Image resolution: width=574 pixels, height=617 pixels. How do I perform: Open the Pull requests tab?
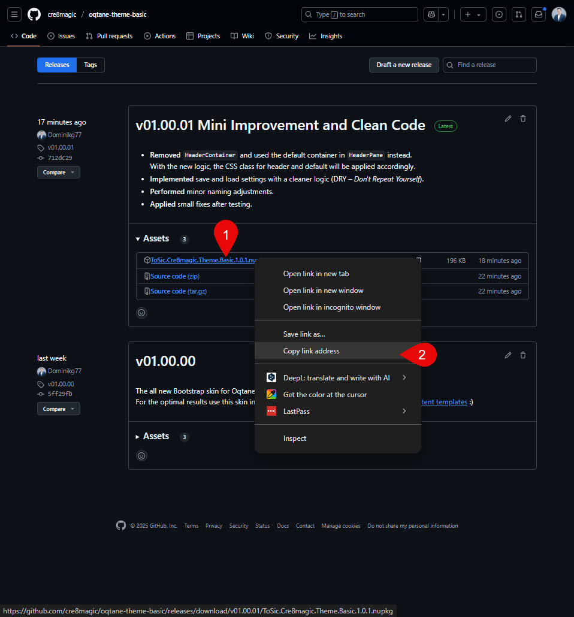[109, 36]
